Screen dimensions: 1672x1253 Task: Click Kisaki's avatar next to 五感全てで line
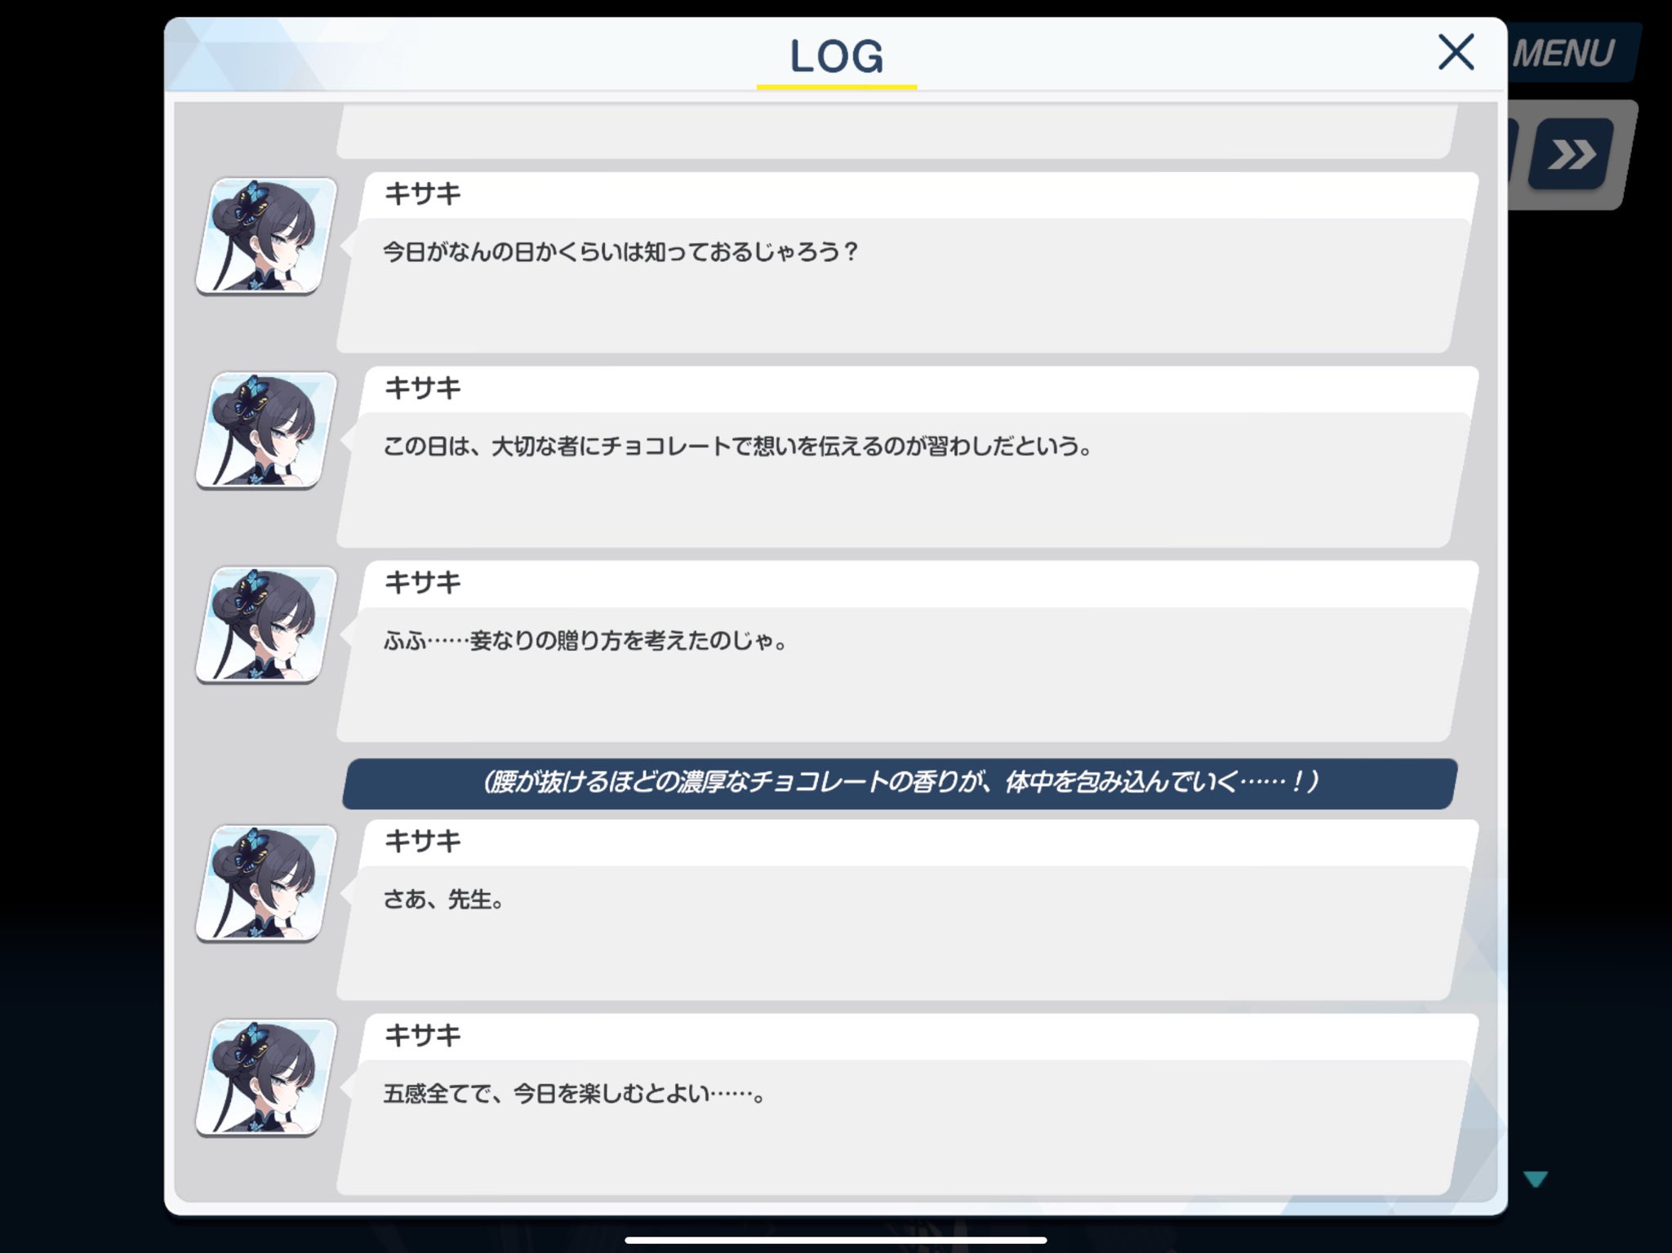click(x=266, y=1077)
